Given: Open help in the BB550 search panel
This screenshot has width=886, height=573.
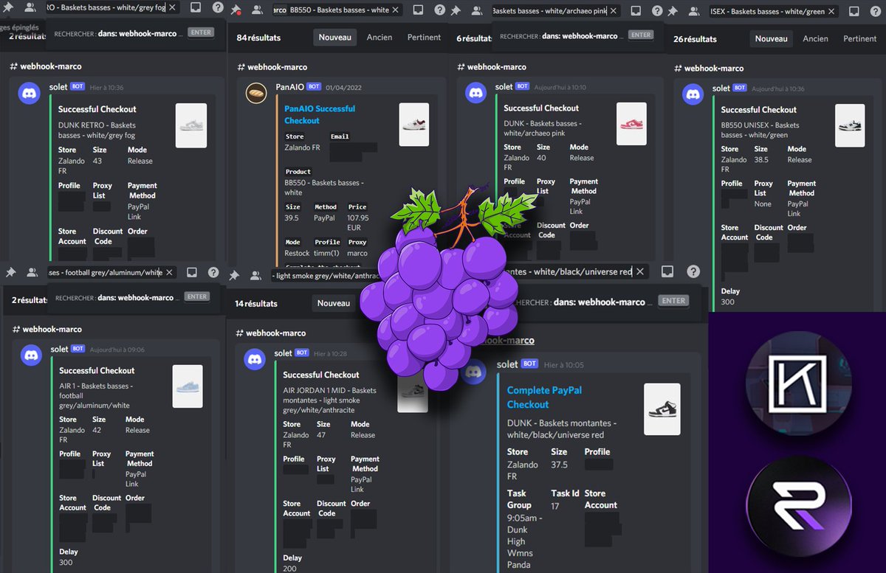Looking at the screenshot, I should pos(440,10).
